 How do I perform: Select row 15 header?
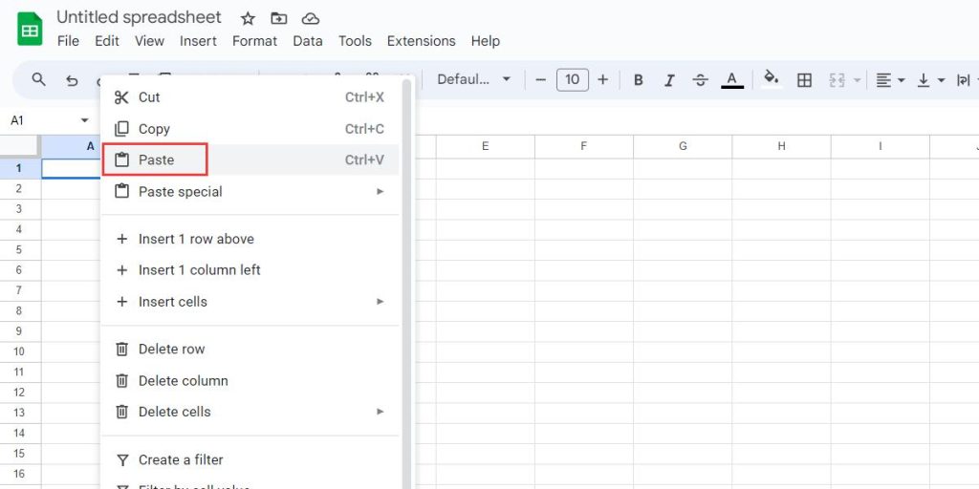[20, 454]
